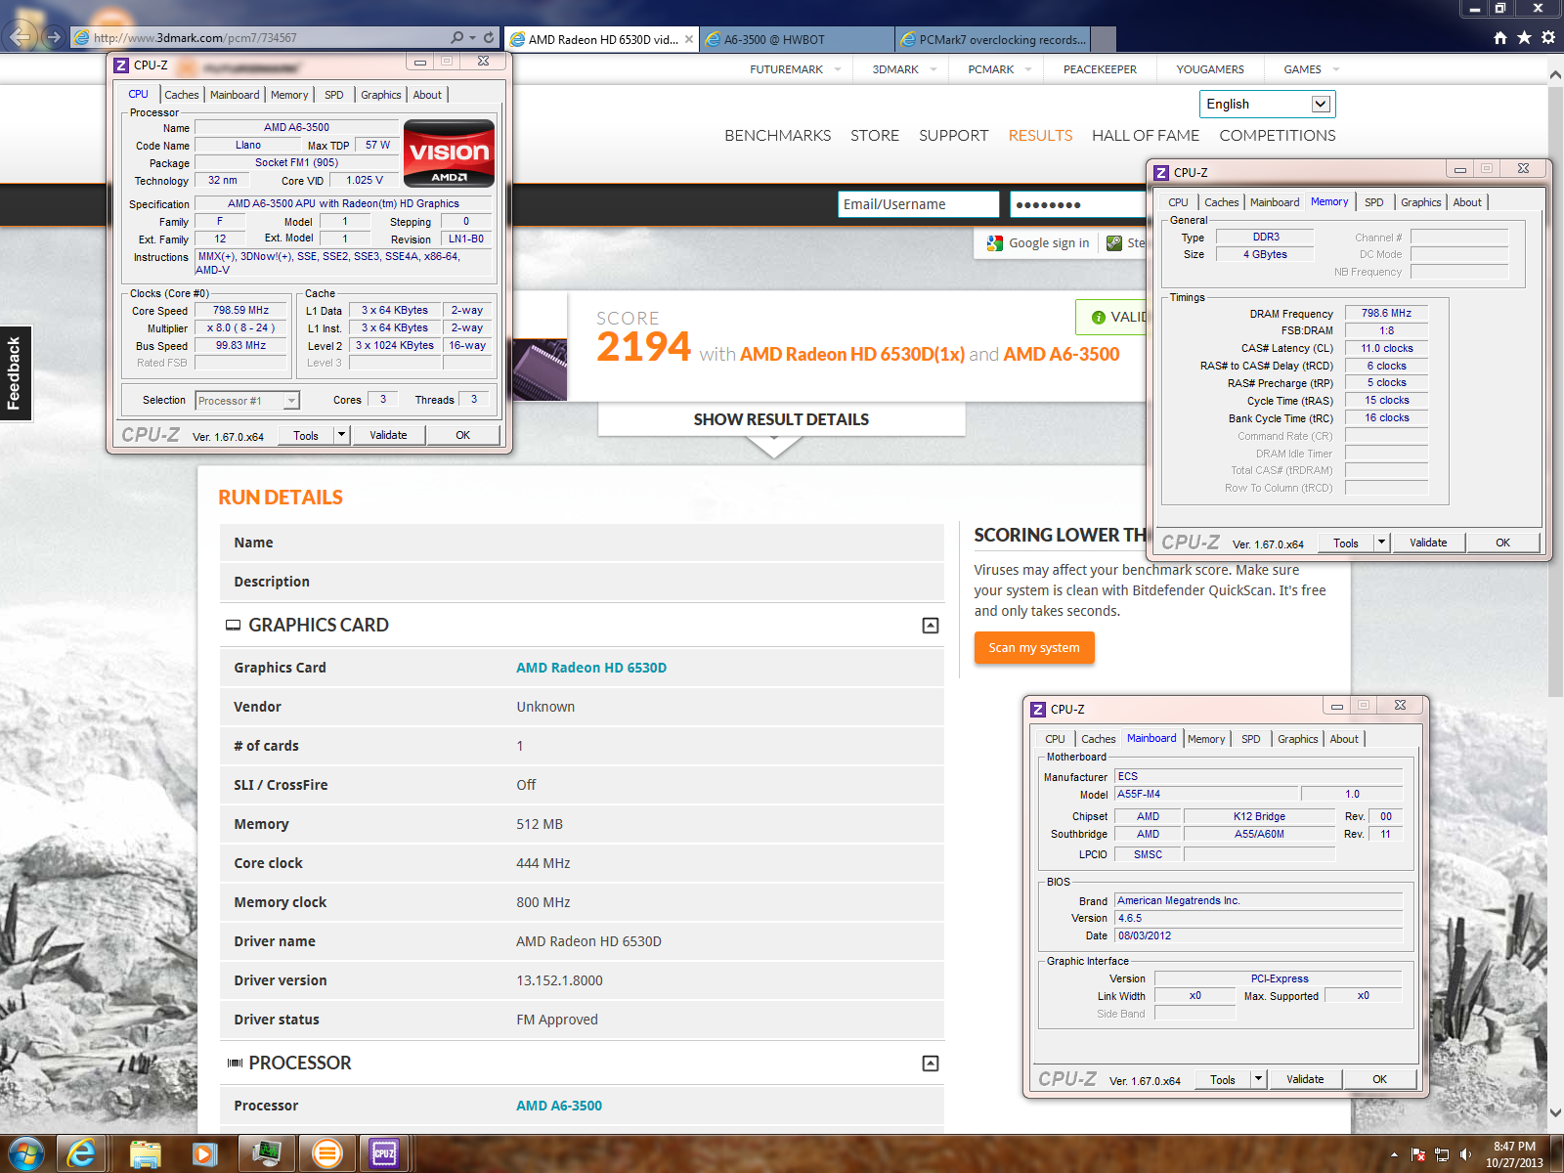The height and width of the screenshot is (1173, 1564).
Task: Expand the PCMARK menu arrow
Action: [1028, 69]
